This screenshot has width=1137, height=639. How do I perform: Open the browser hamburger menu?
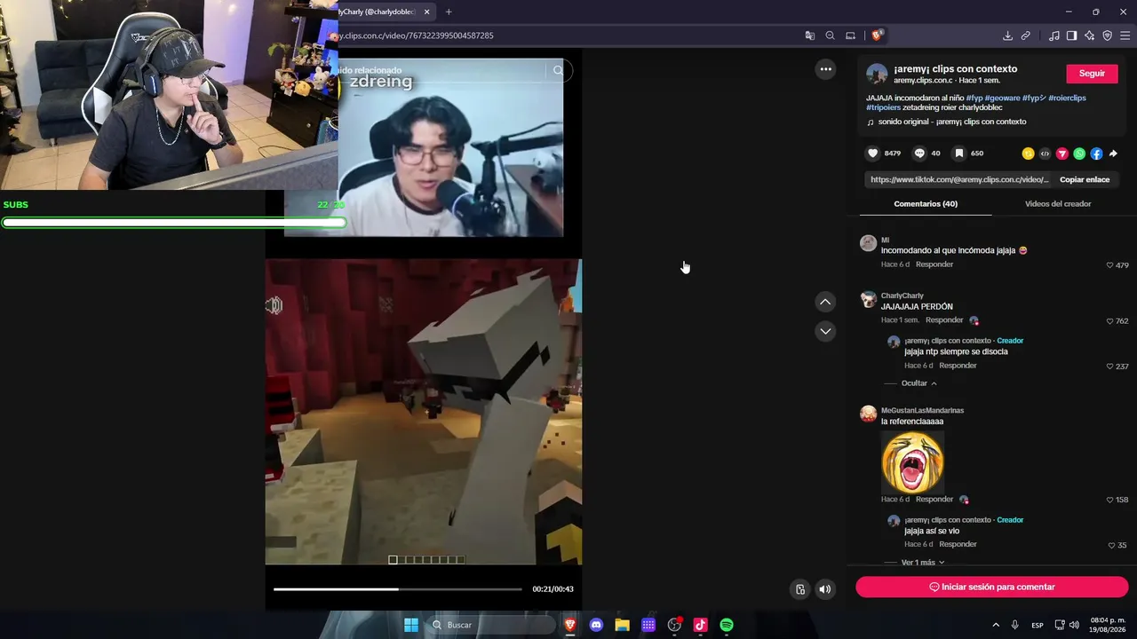coord(1125,35)
